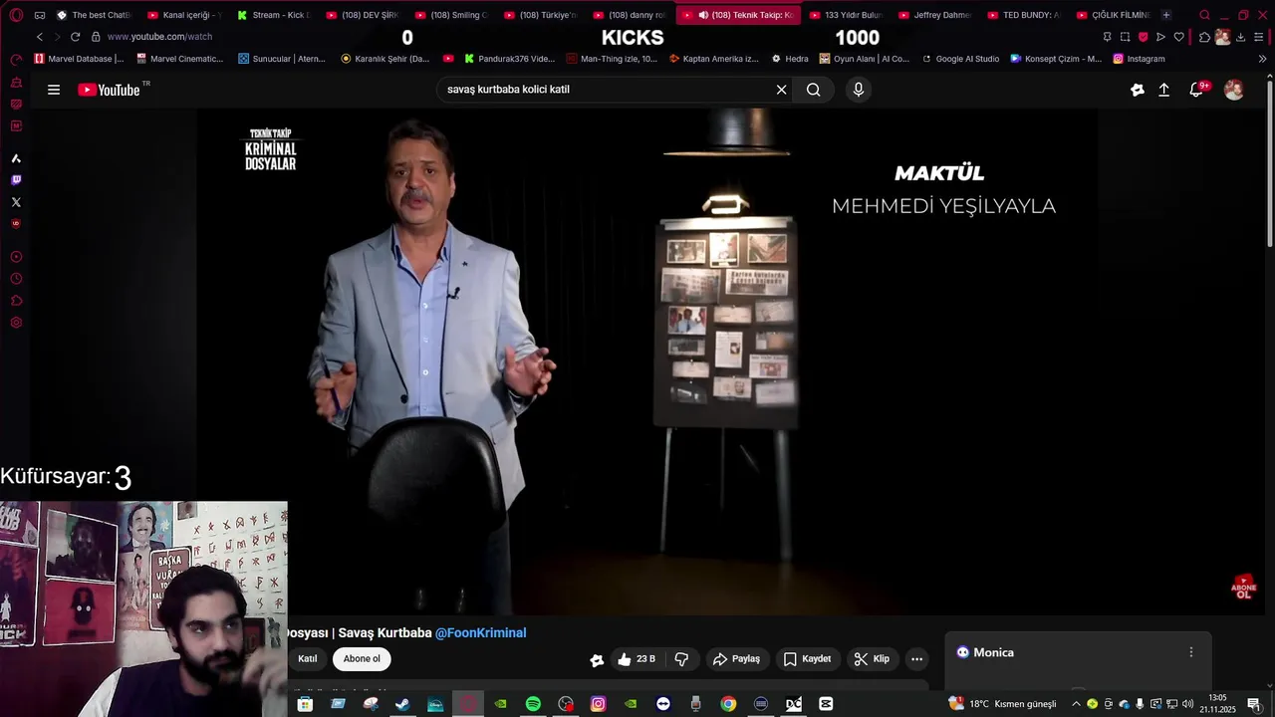
Task: Open the YouTube upload arrow icon
Action: [1163, 90]
